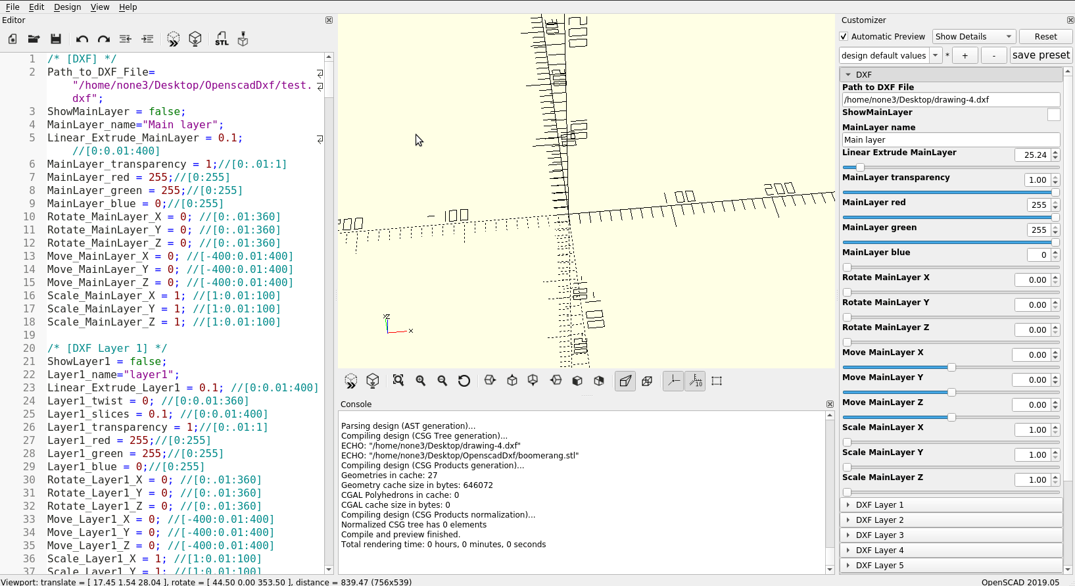Send design to 3D printer icon
This screenshot has height=586, width=1075.
tap(243, 39)
